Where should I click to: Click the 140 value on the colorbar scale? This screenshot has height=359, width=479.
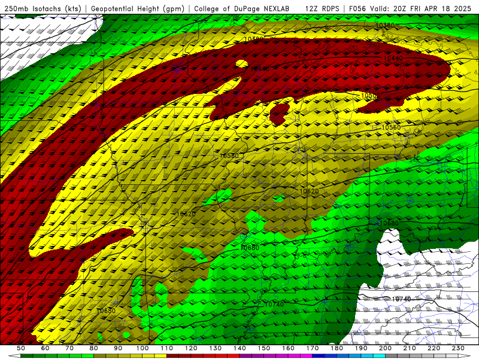(x=239, y=348)
